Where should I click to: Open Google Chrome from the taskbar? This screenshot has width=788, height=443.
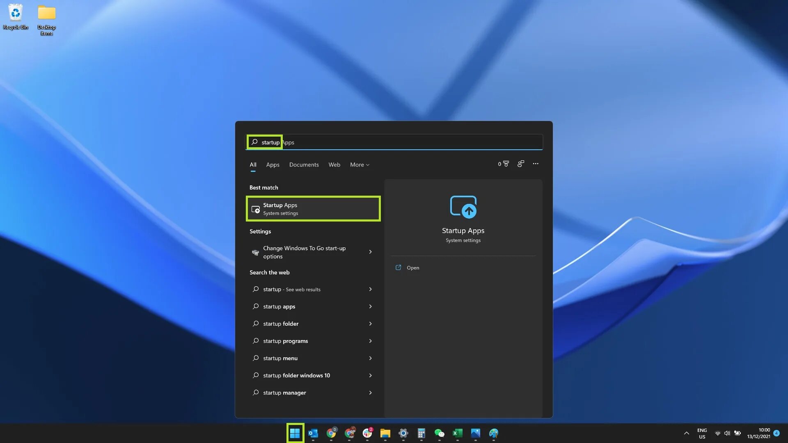coord(332,434)
